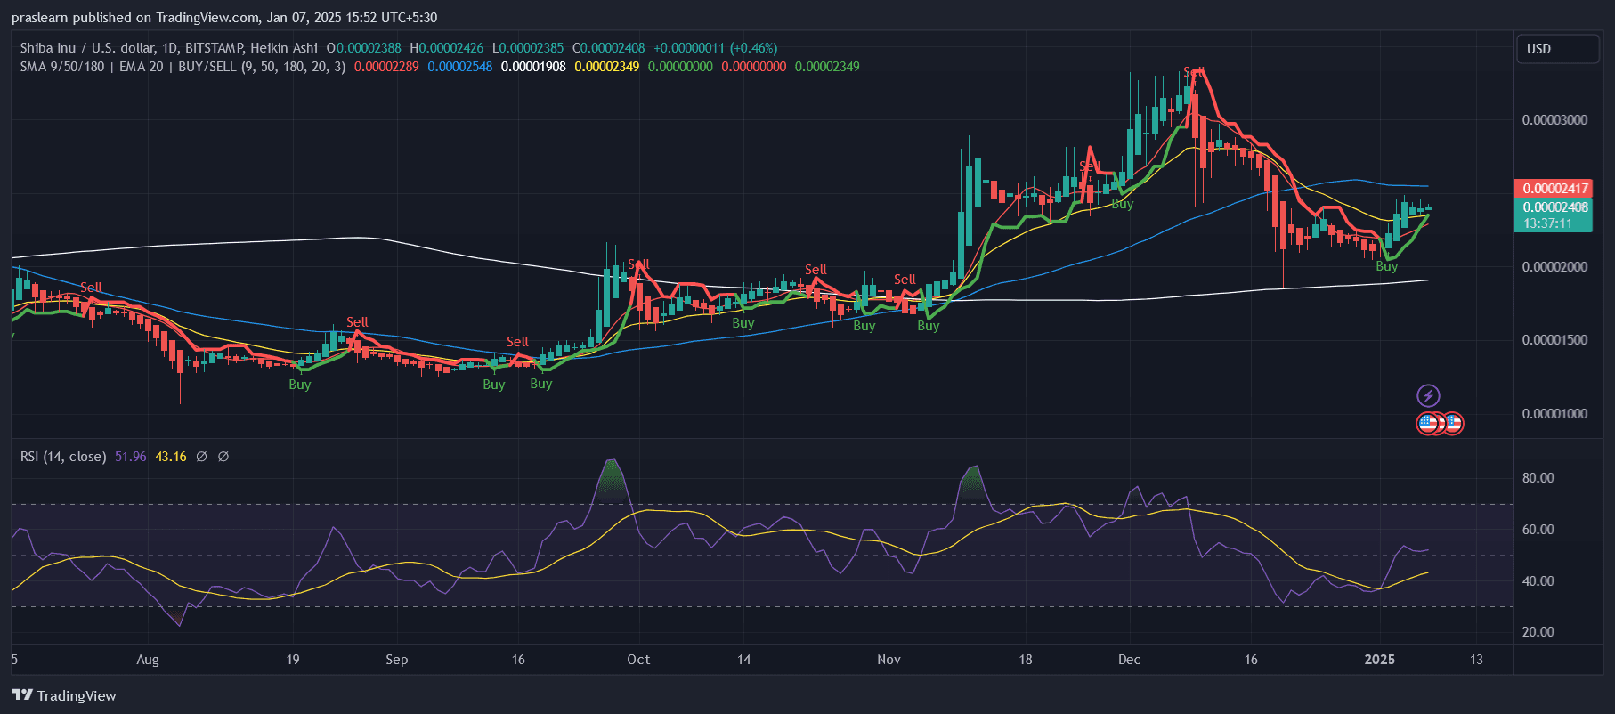Click the 80.00 RSI axis label
The width and height of the screenshot is (1615, 714).
1538,478
